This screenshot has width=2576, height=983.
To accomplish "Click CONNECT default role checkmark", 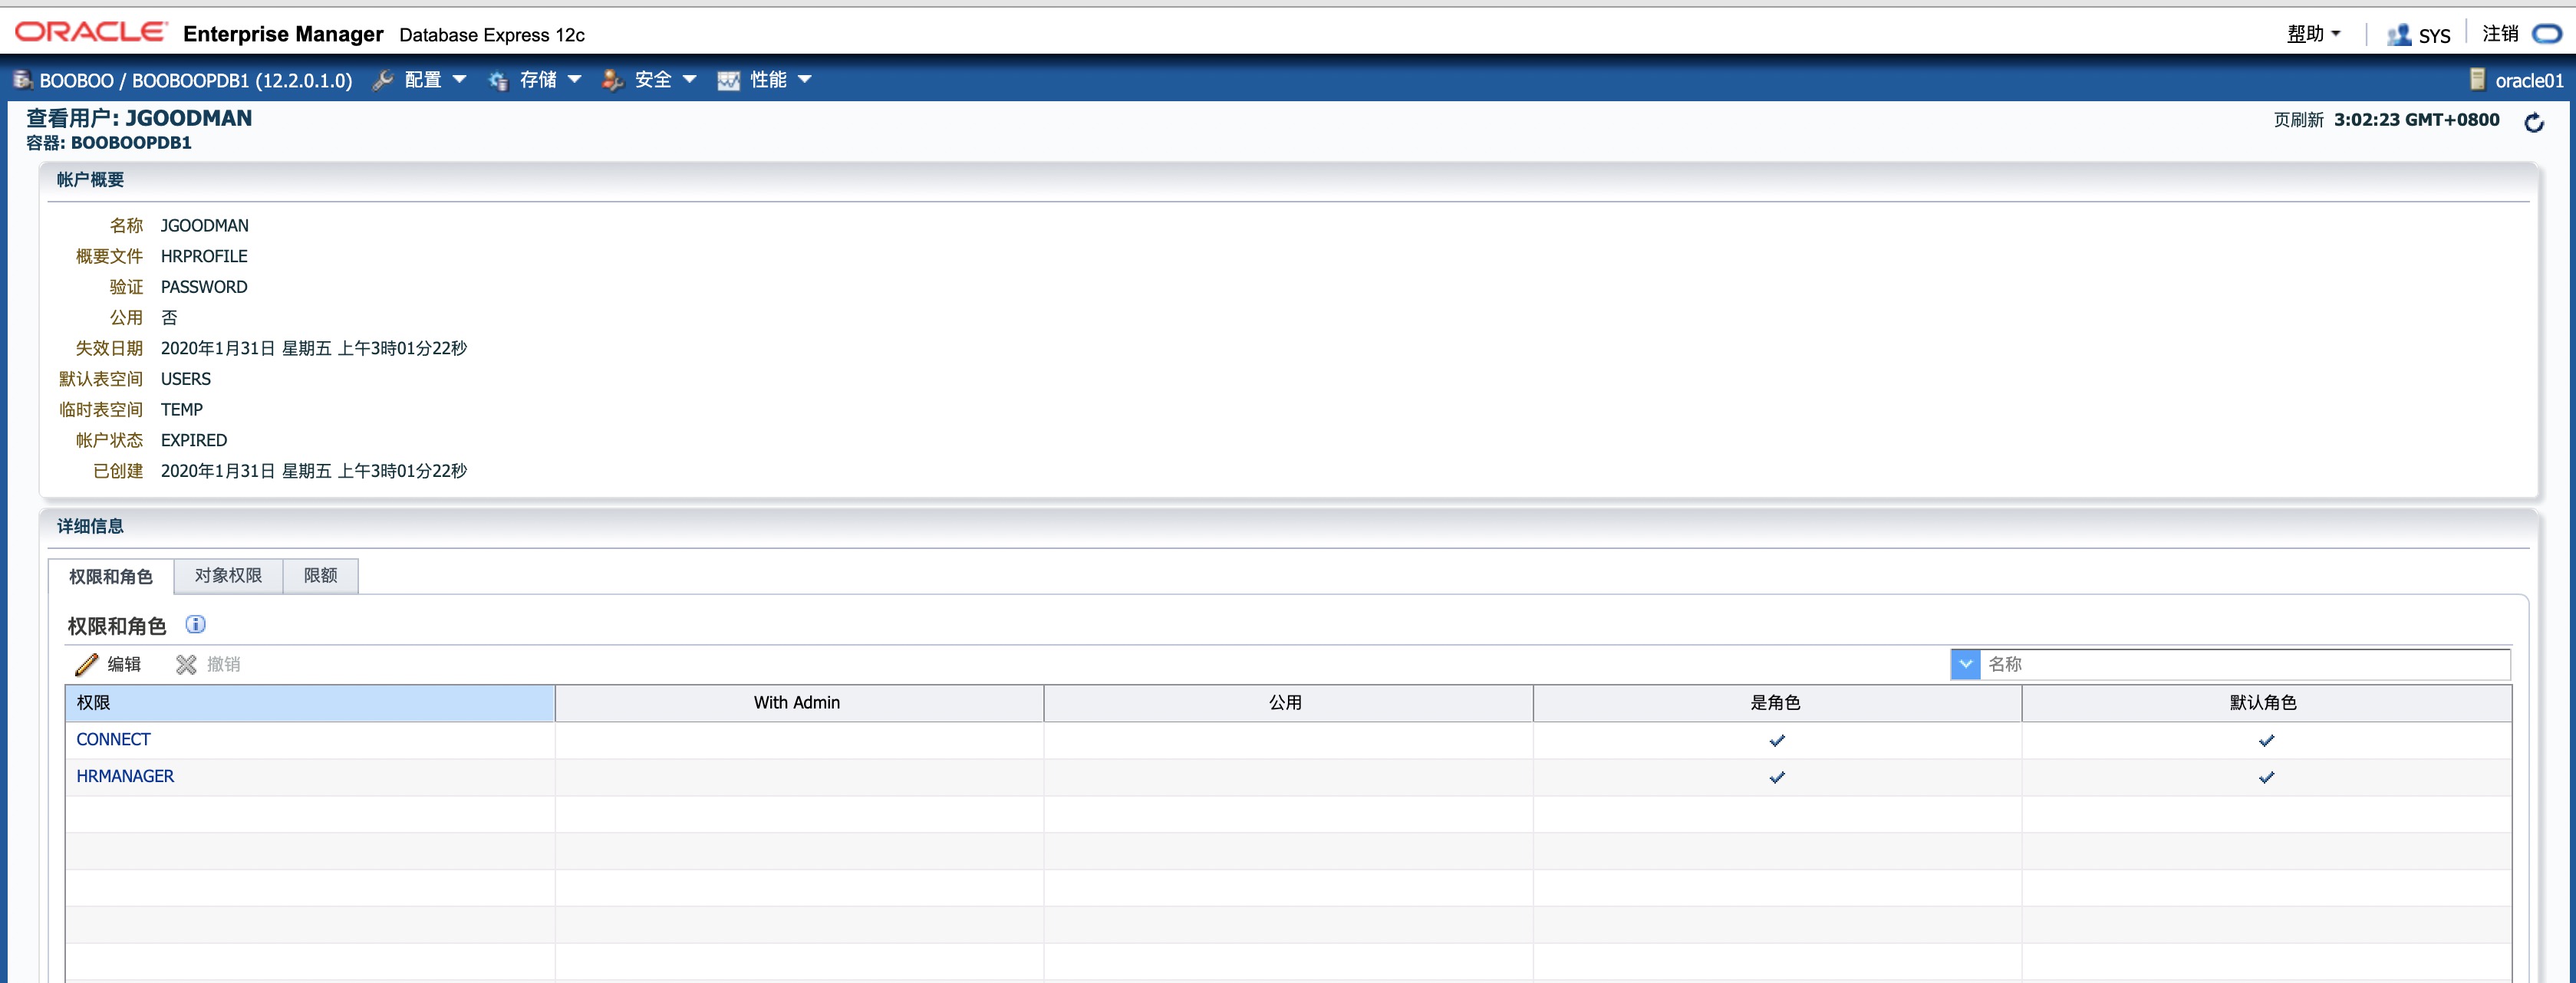I will coord(2266,741).
